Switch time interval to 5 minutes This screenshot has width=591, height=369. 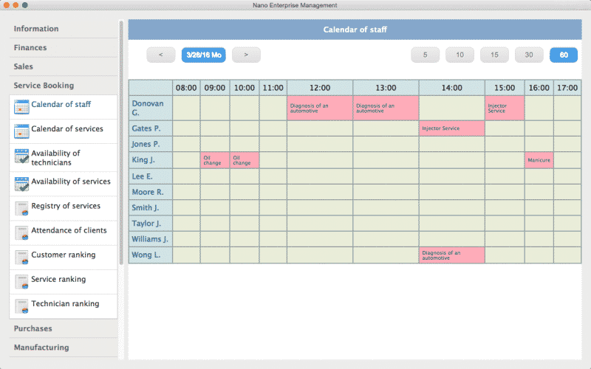point(425,55)
